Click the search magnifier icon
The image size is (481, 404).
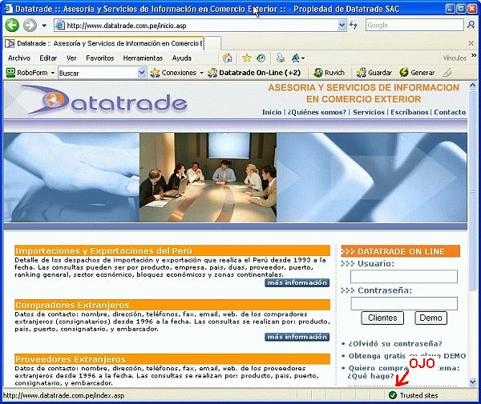click(471, 25)
